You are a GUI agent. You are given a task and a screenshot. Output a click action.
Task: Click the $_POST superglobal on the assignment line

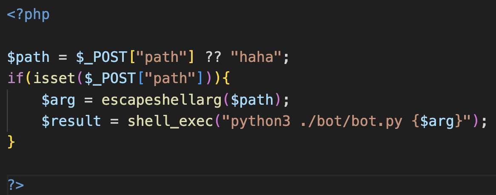click(x=102, y=58)
